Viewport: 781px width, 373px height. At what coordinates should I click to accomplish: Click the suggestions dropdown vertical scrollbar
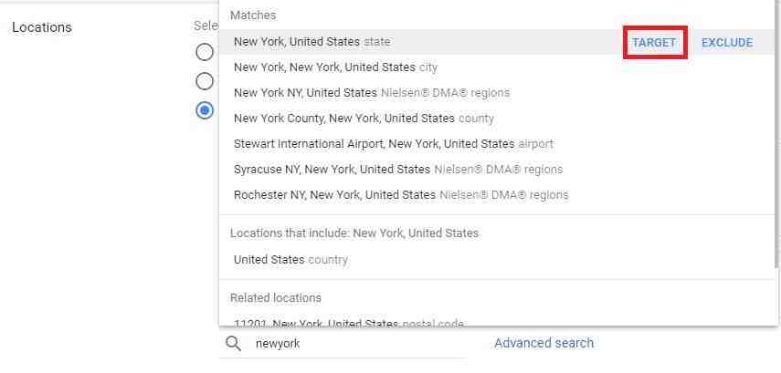tap(776, 137)
